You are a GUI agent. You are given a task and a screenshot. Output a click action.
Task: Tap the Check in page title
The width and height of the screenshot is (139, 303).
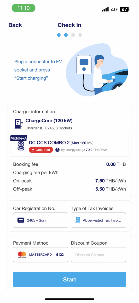point(69,25)
